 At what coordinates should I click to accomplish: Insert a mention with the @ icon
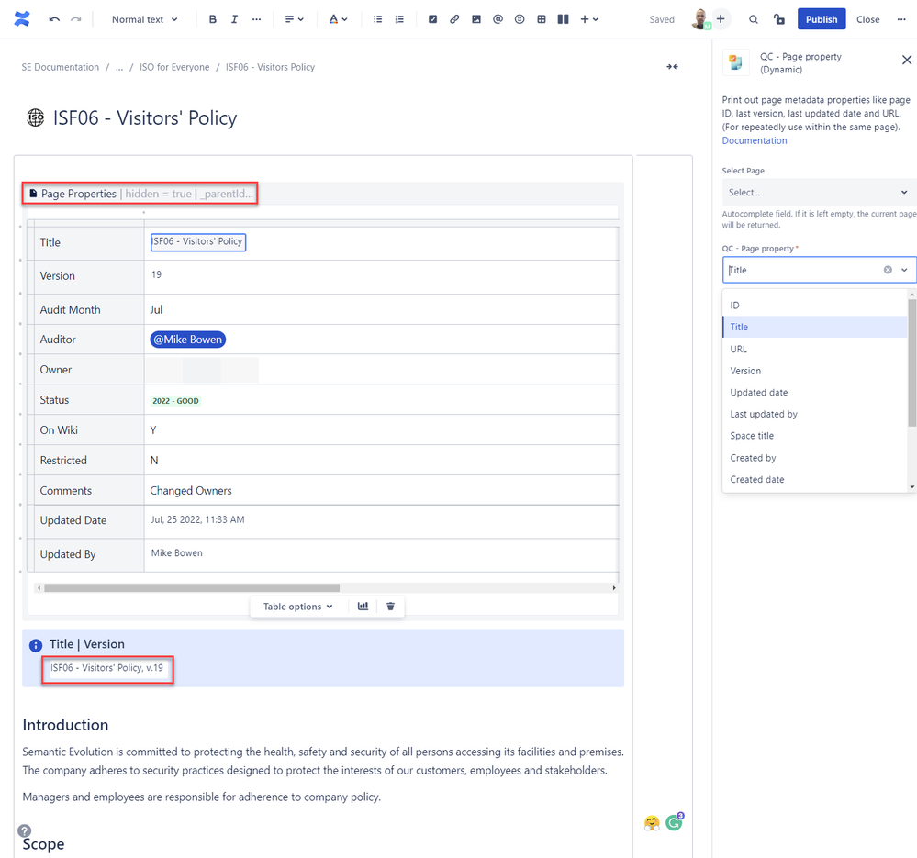pyautogui.click(x=498, y=19)
